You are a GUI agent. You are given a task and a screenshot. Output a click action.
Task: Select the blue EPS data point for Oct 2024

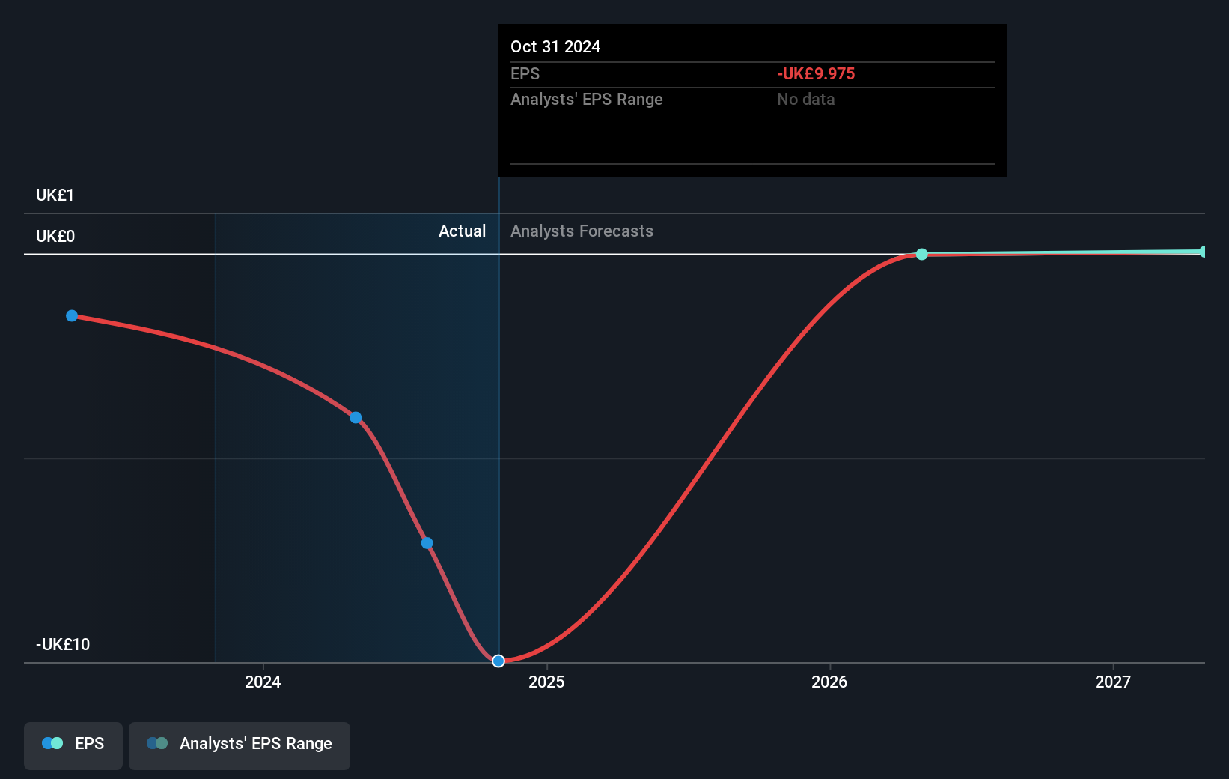coord(497,661)
